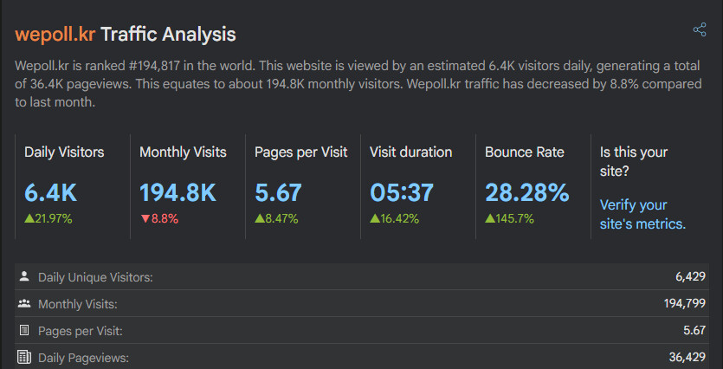Click the 16.42% increase indicator
The height and width of the screenshot is (369, 723).
pos(394,218)
